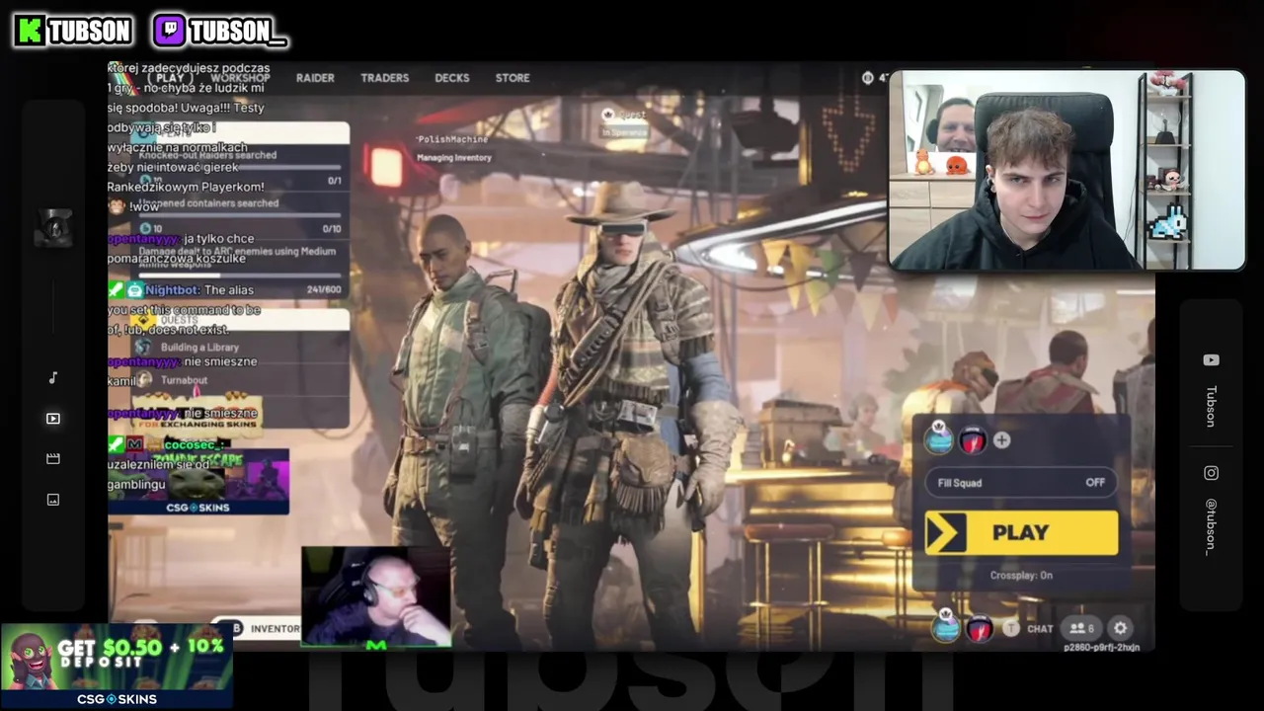This screenshot has width=1264, height=711.
Task: Open the CSGOSKINS deposit banner at the bottom left
Action: [x=117, y=667]
